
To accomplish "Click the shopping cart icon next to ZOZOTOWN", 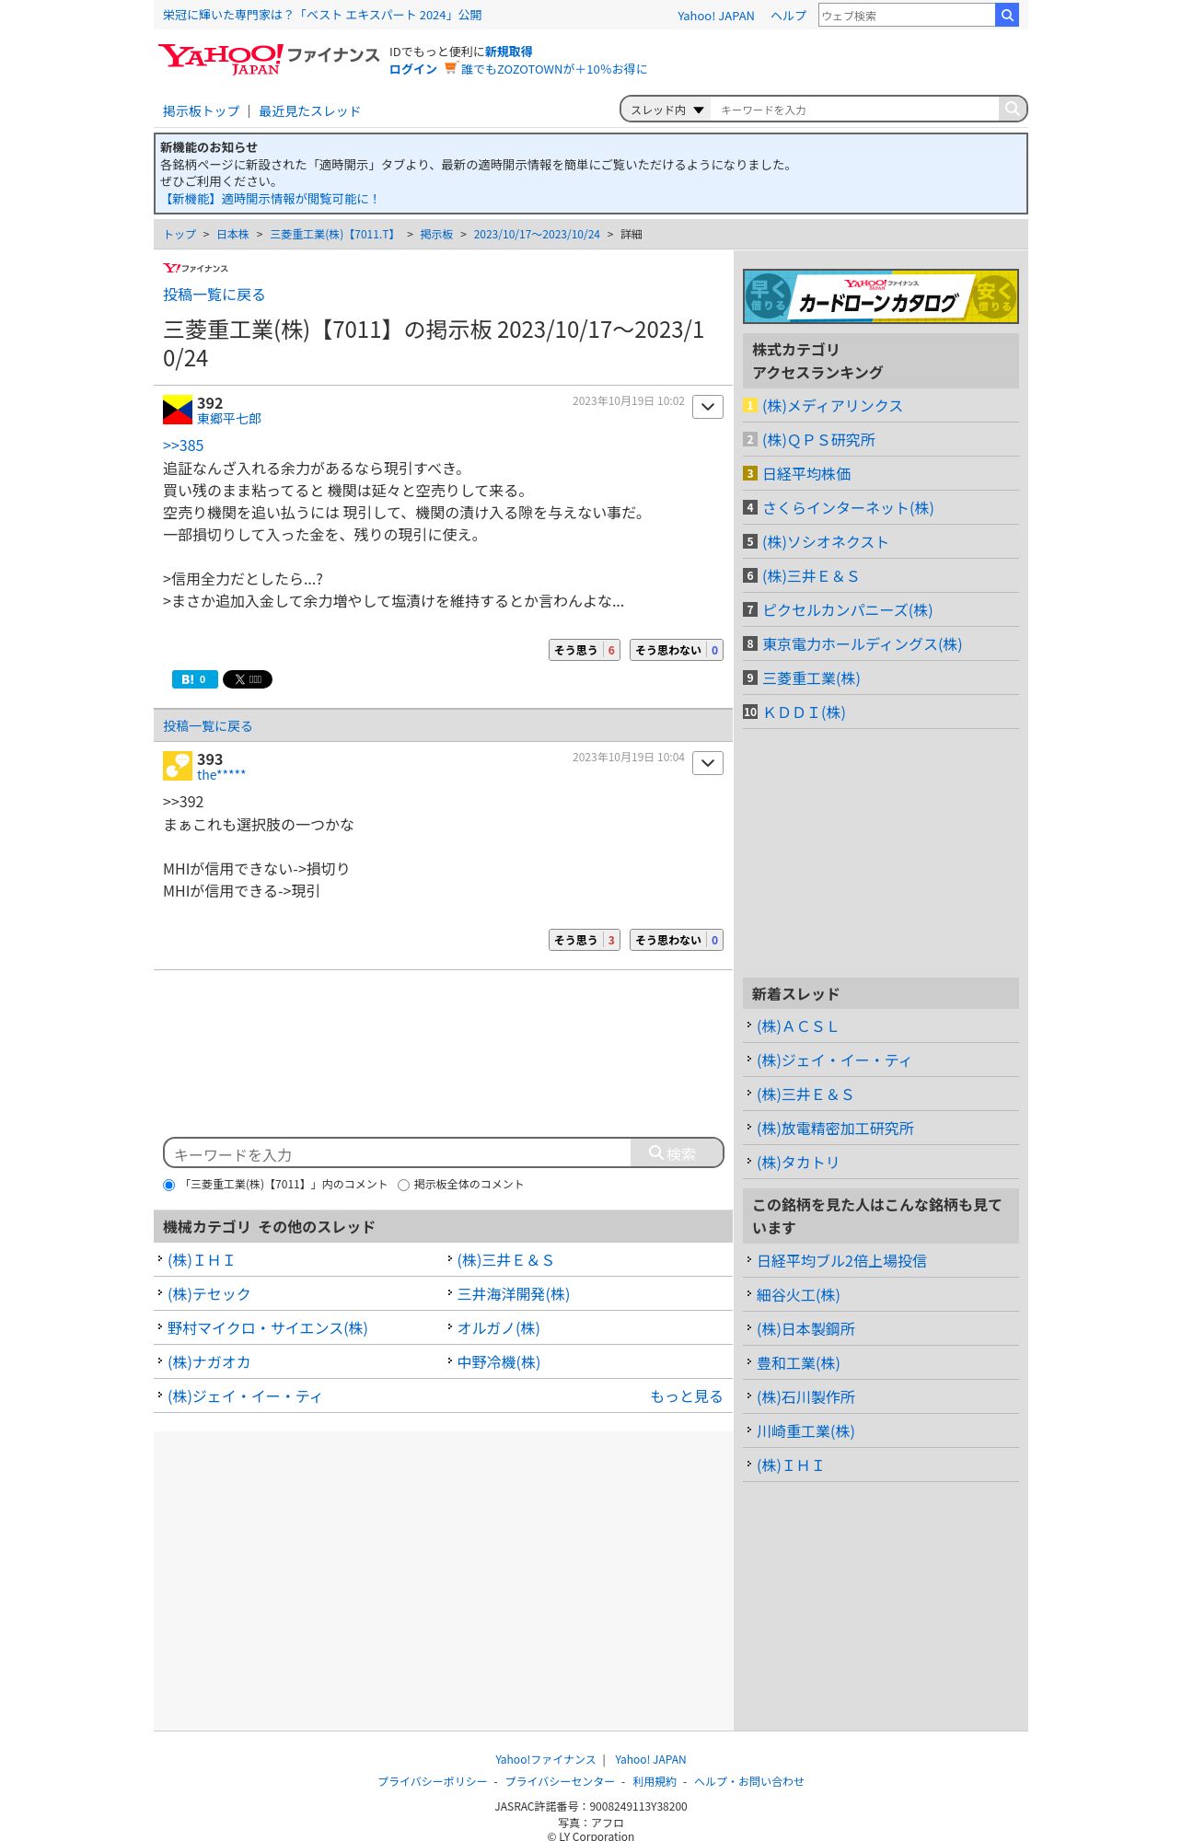I will tap(450, 68).
